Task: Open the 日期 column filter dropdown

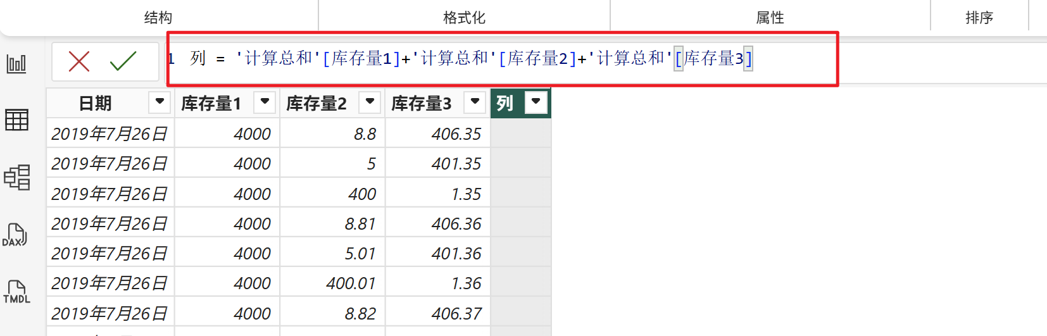Action: 160,102
